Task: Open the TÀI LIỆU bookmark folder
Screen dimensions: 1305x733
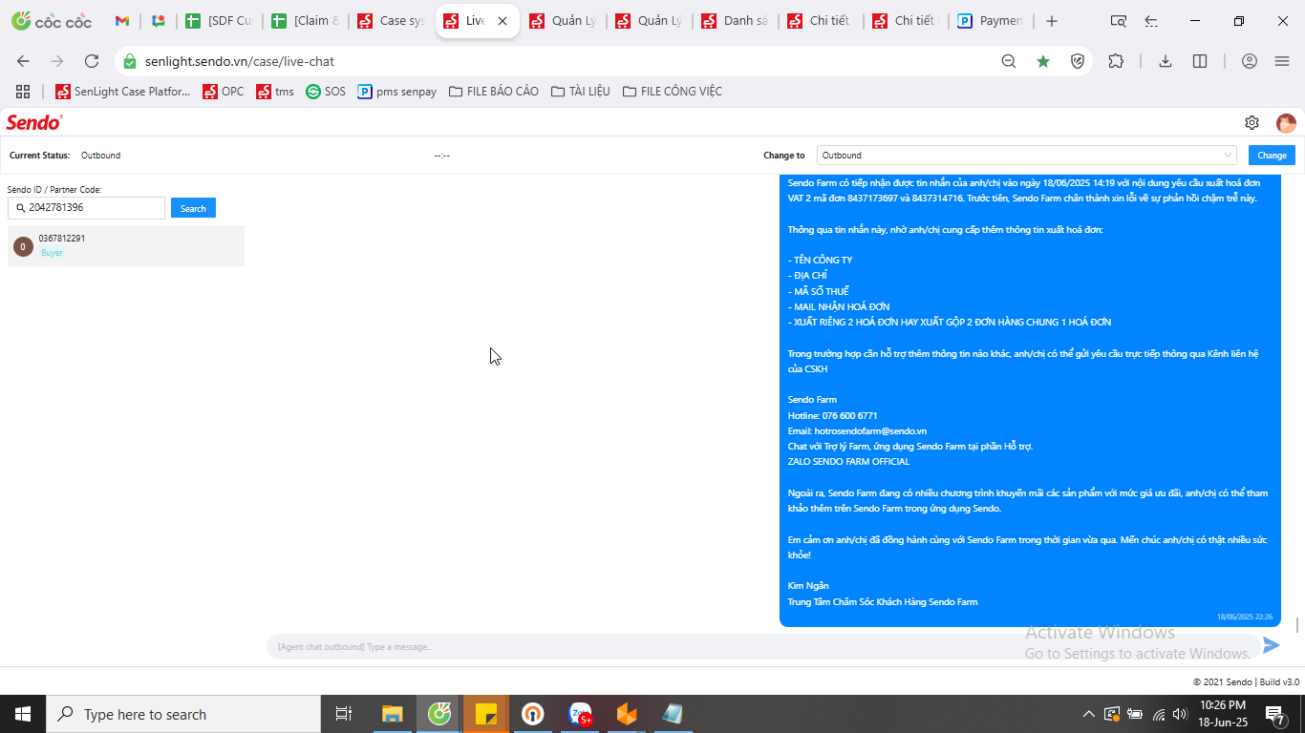Action: coord(580,92)
